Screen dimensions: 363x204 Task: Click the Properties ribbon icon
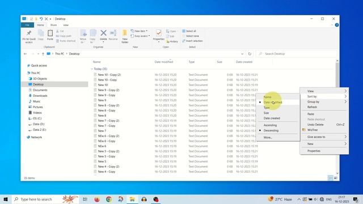point(159,35)
